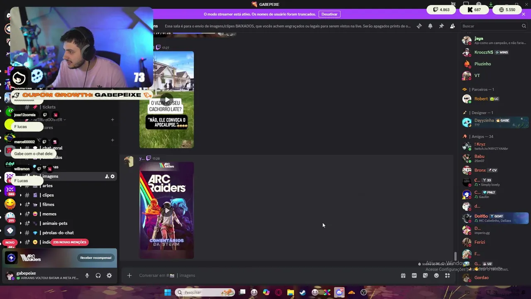Click the Desativar streamer mode button
Image resolution: width=531 pixels, height=299 pixels.
[x=329, y=14]
